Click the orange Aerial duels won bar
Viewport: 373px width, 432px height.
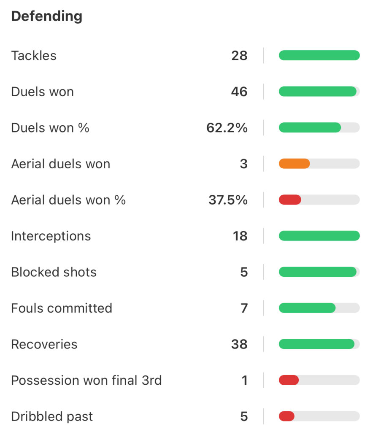pos(295,164)
